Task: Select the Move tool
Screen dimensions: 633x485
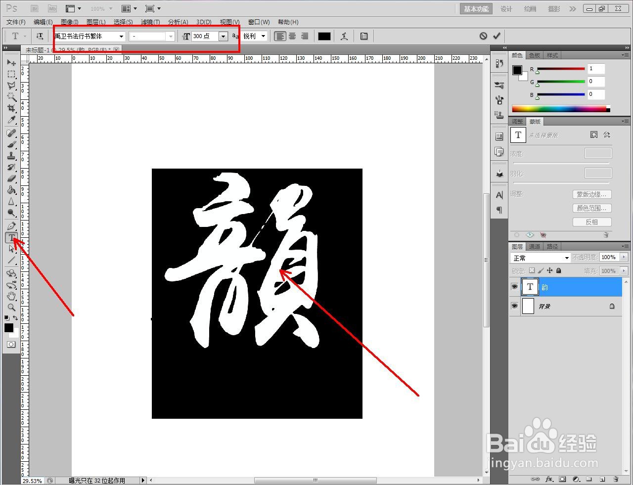Action: pos(11,62)
